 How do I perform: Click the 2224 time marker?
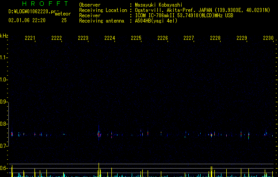click(x=110, y=38)
